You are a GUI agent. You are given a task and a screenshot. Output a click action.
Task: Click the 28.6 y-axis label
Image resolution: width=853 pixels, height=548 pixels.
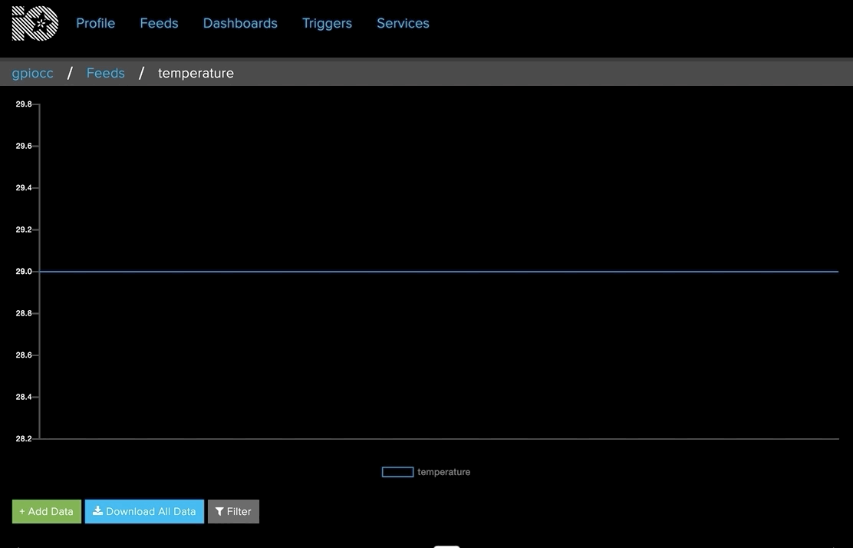(23, 355)
